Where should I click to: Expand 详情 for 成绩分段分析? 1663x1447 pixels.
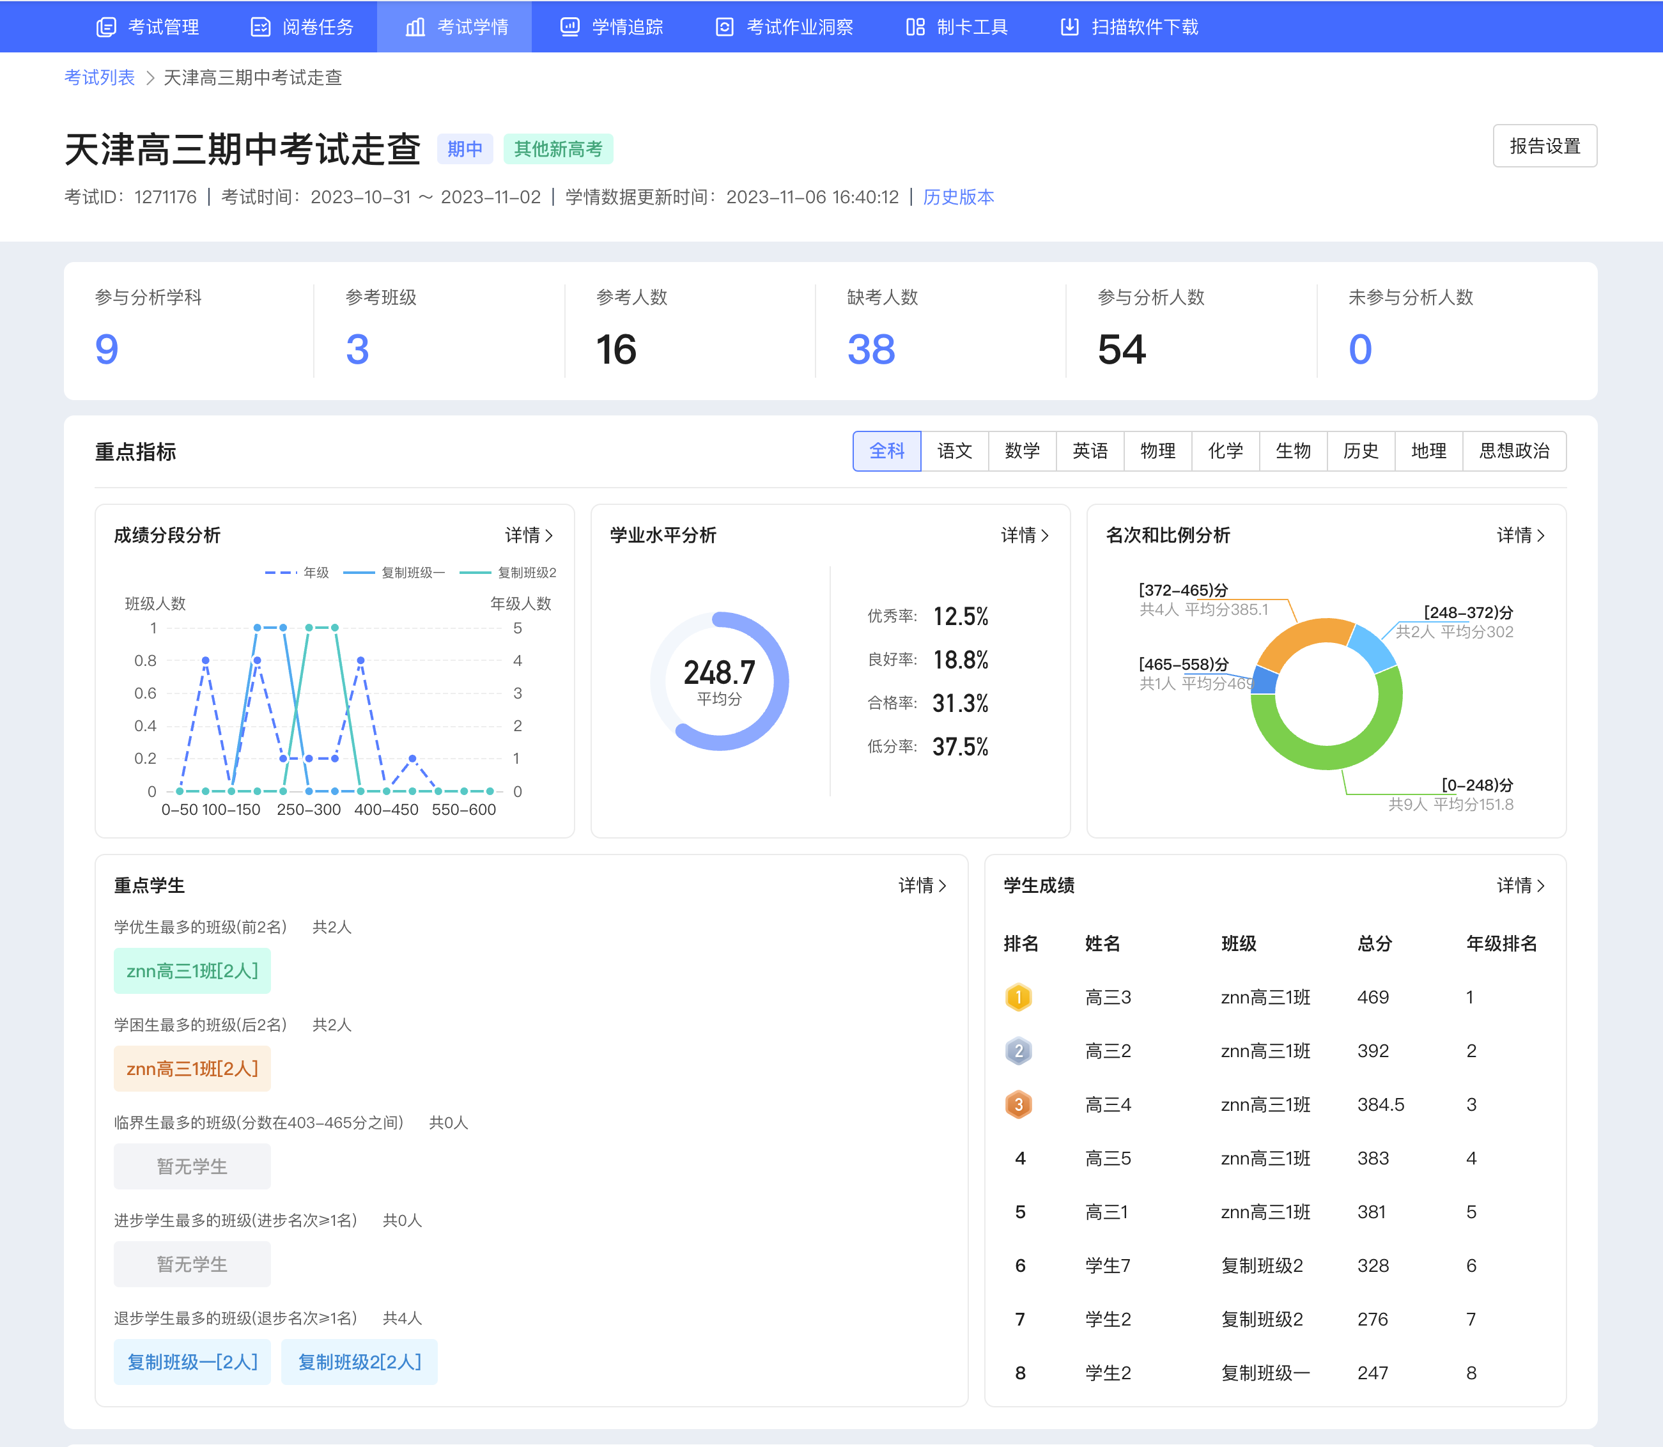point(530,536)
